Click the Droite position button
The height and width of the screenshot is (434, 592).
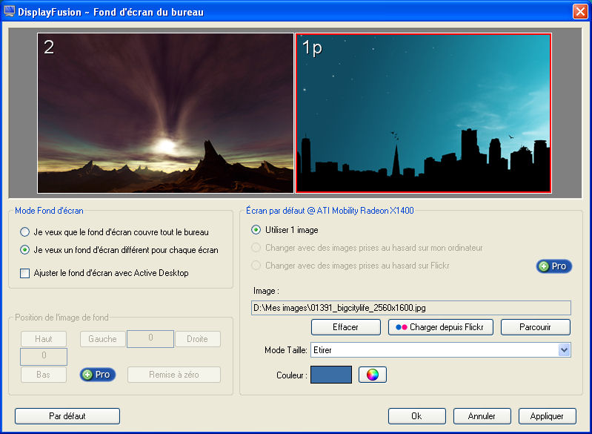click(198, 339)
